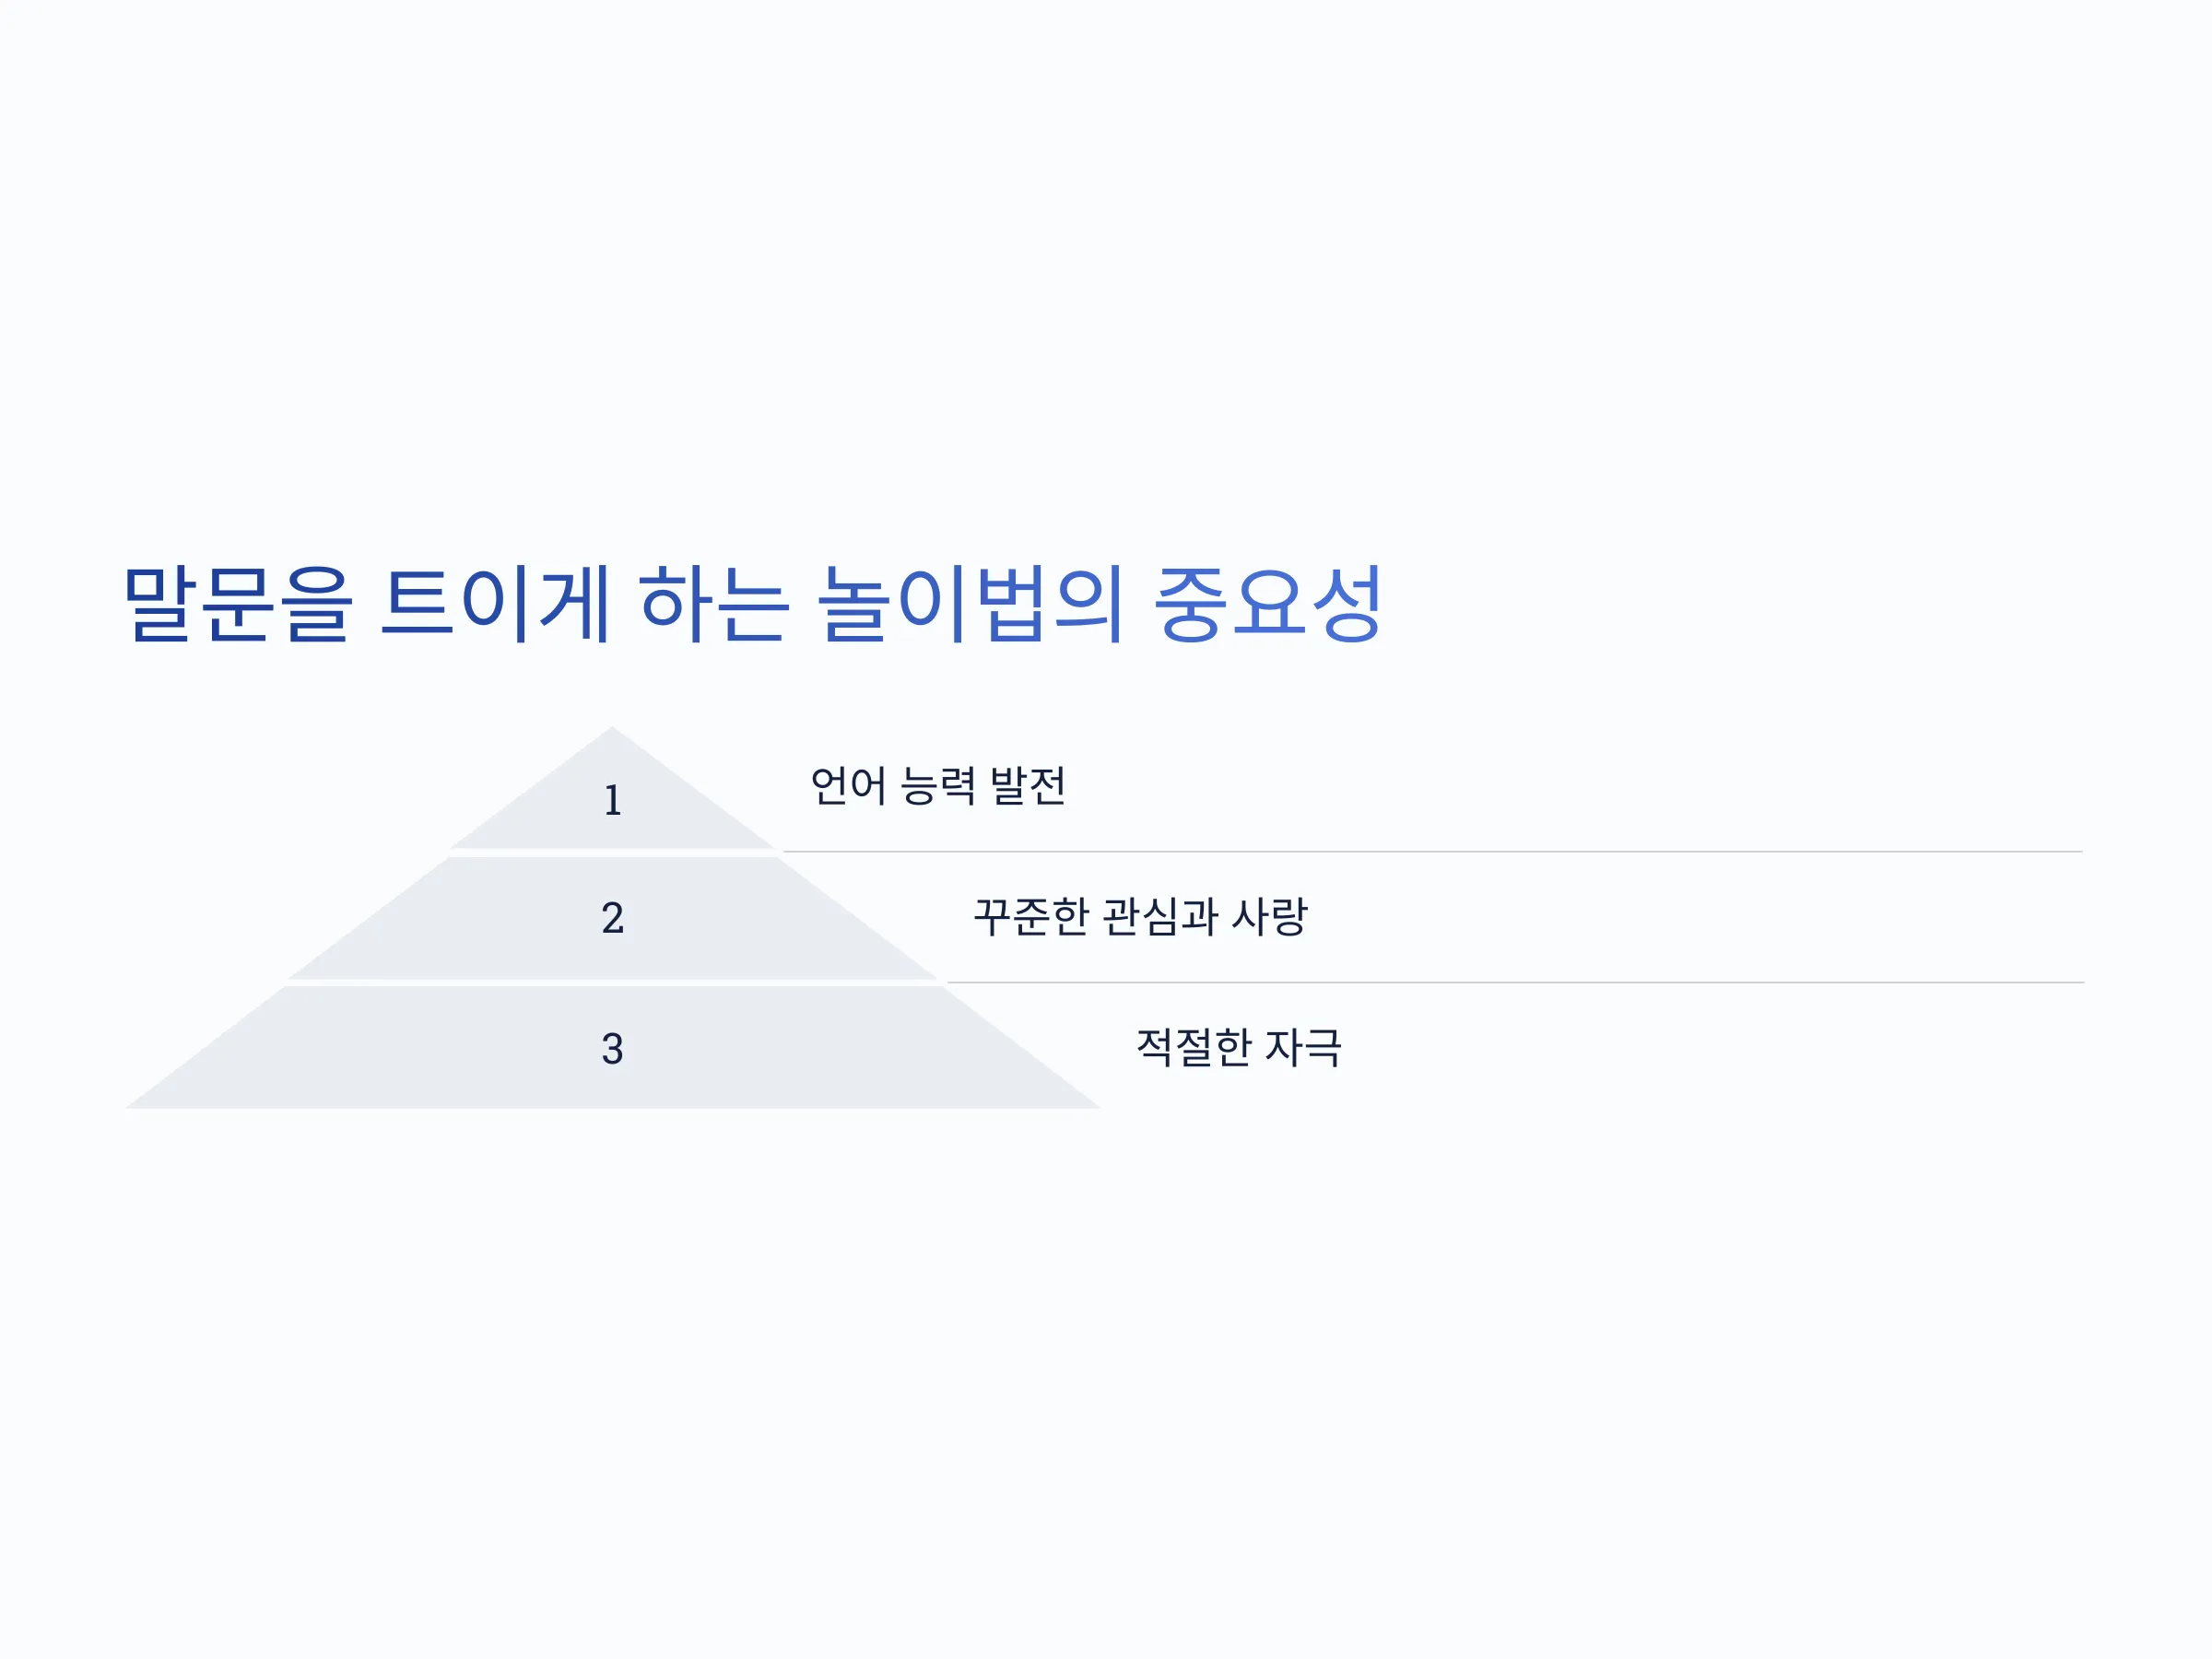Click the slide title 말문을 트이게 하는 놀이법의 중요성

752,604
